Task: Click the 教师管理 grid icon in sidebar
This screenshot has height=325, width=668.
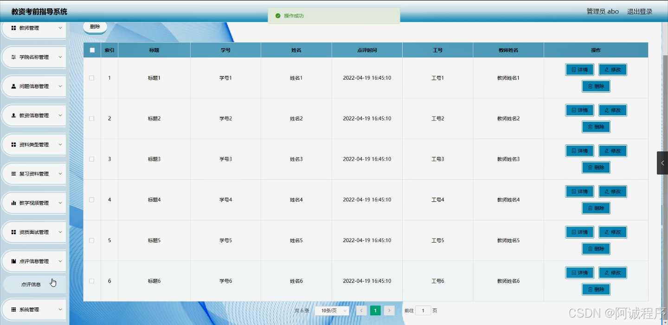Action: [13, 28]
